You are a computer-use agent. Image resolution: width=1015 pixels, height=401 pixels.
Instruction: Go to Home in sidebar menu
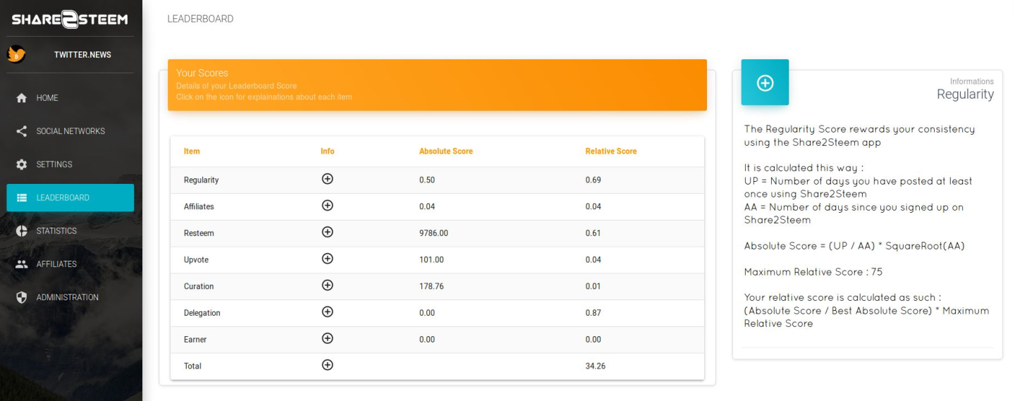(70, 98)
